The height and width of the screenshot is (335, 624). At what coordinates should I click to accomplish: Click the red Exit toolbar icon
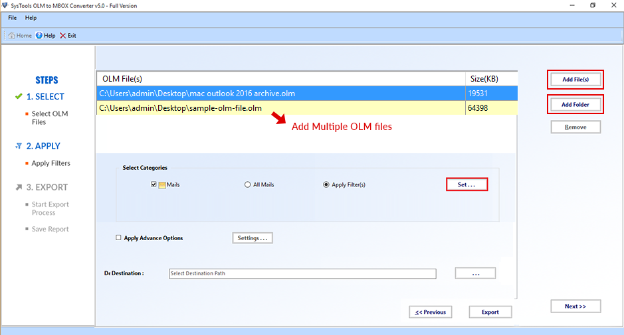click(x=63, y=36)
